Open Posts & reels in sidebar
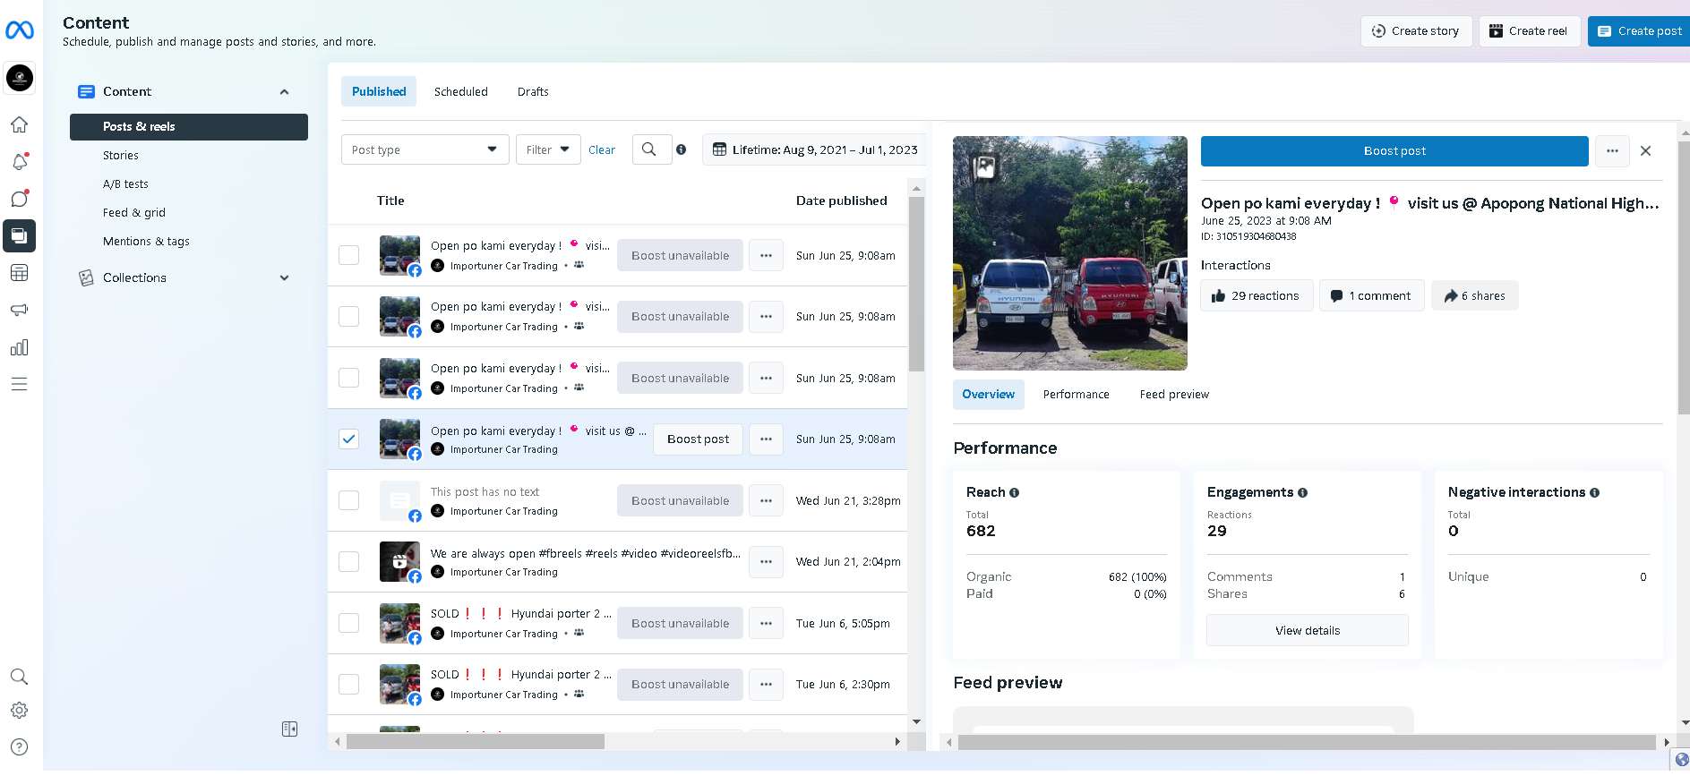The image size is (1690, 776). (189, 127)
